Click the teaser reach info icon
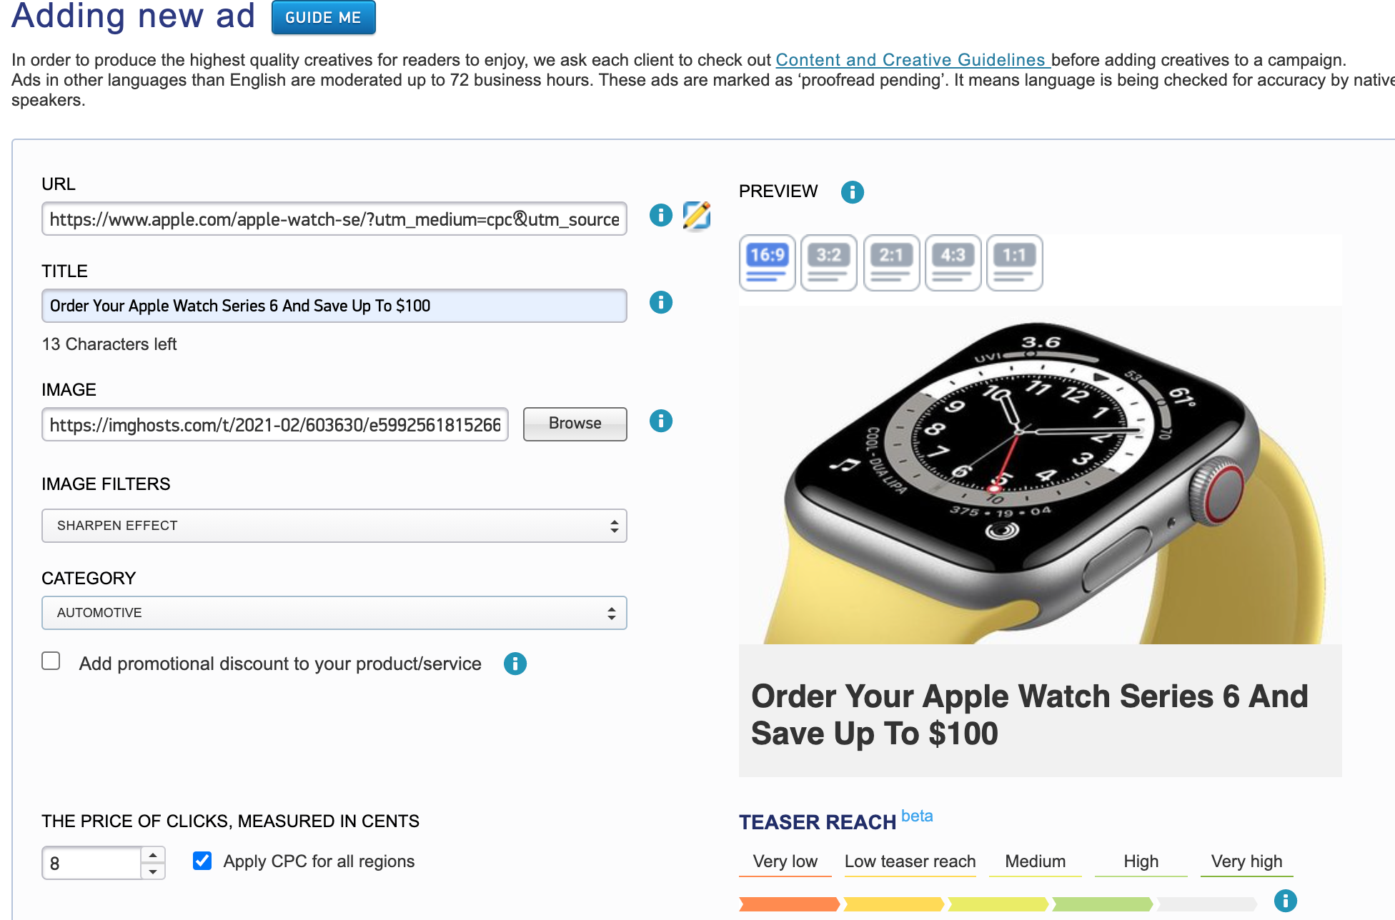The image size is (1395, 920). (1286, 901)
